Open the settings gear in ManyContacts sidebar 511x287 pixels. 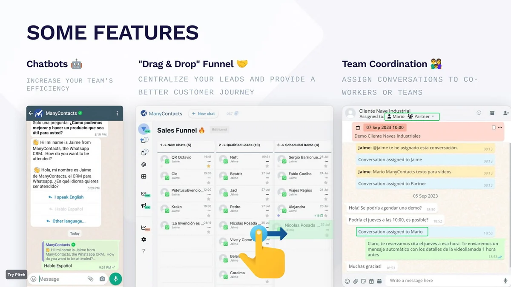pos(144,239)
